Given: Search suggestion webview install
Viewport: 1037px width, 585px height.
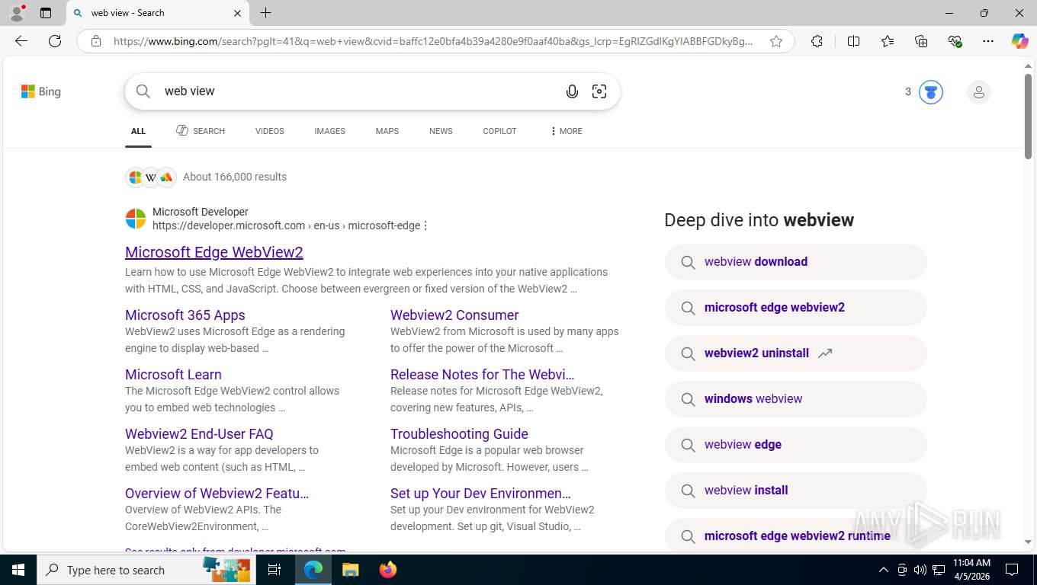Looking at the screenshot, I should (x=795, y=491).
